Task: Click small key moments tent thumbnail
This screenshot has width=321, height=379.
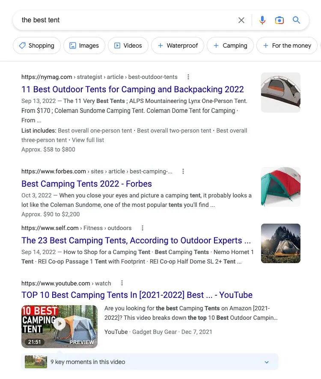Action: pos(36,362)
